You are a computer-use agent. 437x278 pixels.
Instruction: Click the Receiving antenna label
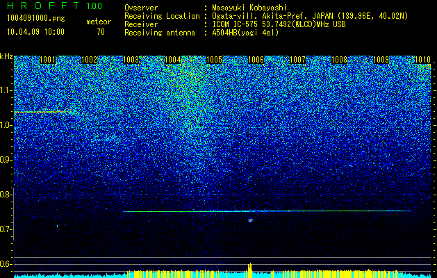[160, 33]
